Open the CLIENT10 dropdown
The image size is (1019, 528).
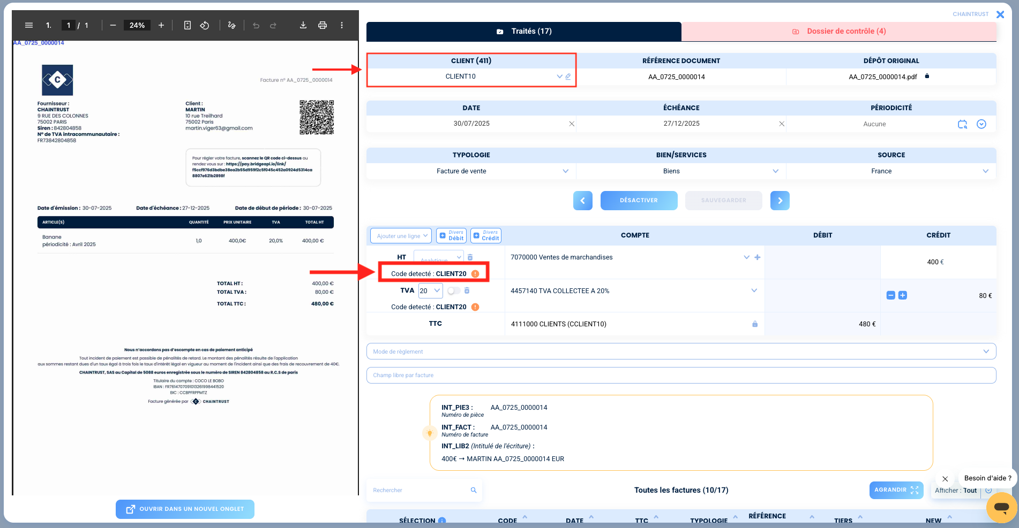(559, 76)
